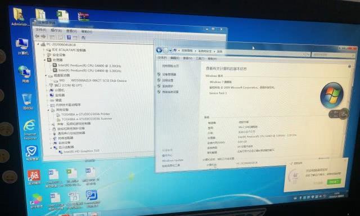The width and height of the screenshot is (360, 216).
Task: Open the Recycle Bin desktop icon
Action: [x=28, y=102]
